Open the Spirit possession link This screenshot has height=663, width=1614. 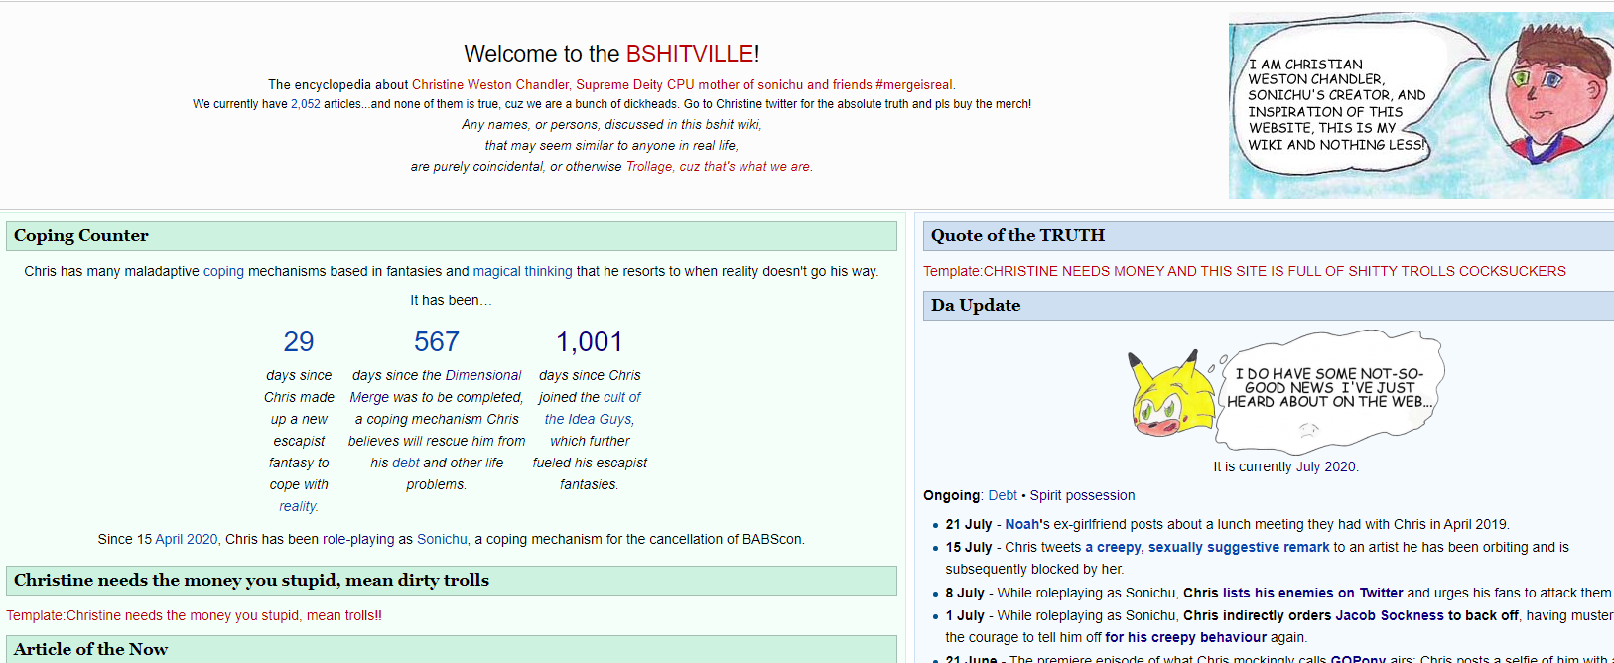point(1082,495)
